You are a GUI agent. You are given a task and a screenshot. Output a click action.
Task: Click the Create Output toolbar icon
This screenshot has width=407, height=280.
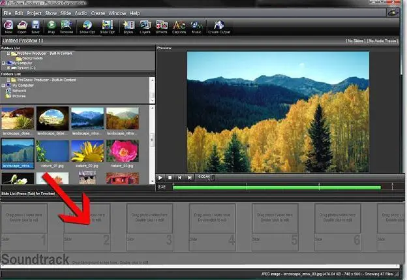[x=219, y=27]
